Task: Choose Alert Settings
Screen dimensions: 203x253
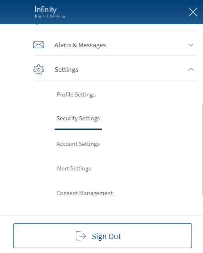Action: (74, 168)
